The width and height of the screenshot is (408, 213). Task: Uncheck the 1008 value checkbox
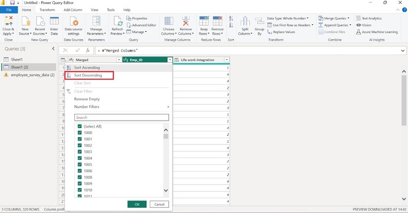[x=80, y=177]
